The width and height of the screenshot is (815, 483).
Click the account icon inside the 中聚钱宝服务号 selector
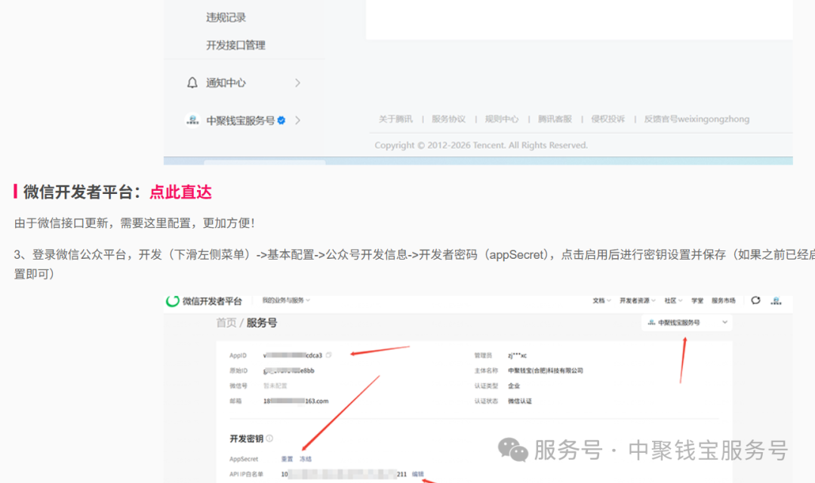click(650, 321)
